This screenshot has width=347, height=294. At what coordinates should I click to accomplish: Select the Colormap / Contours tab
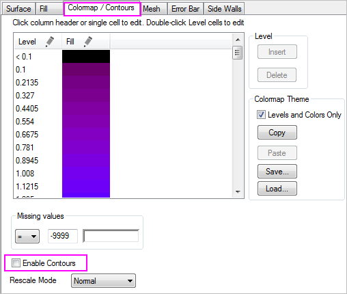101,8
